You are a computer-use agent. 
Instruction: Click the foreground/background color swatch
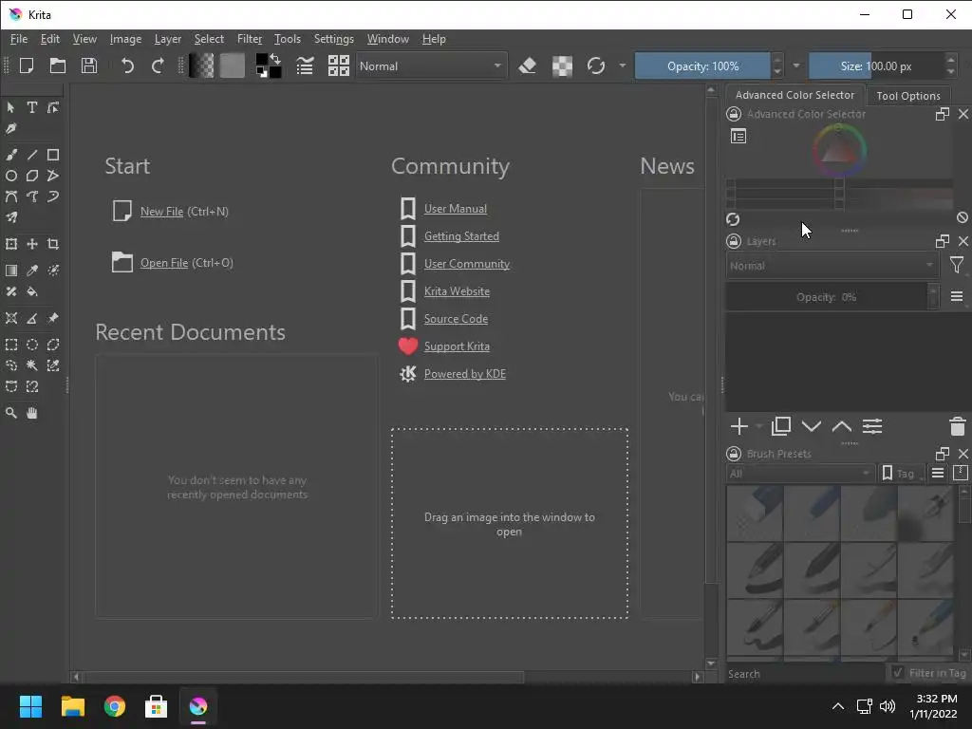[269, 65]
